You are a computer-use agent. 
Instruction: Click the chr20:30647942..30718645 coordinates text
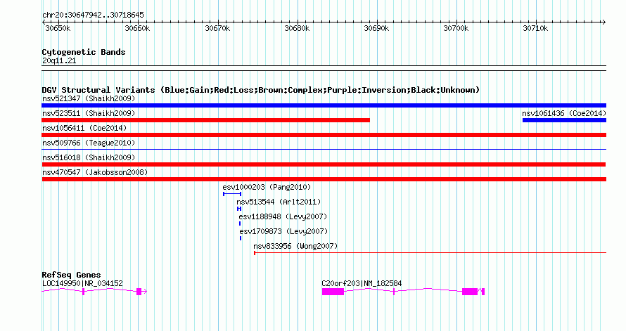coord(93,15)
